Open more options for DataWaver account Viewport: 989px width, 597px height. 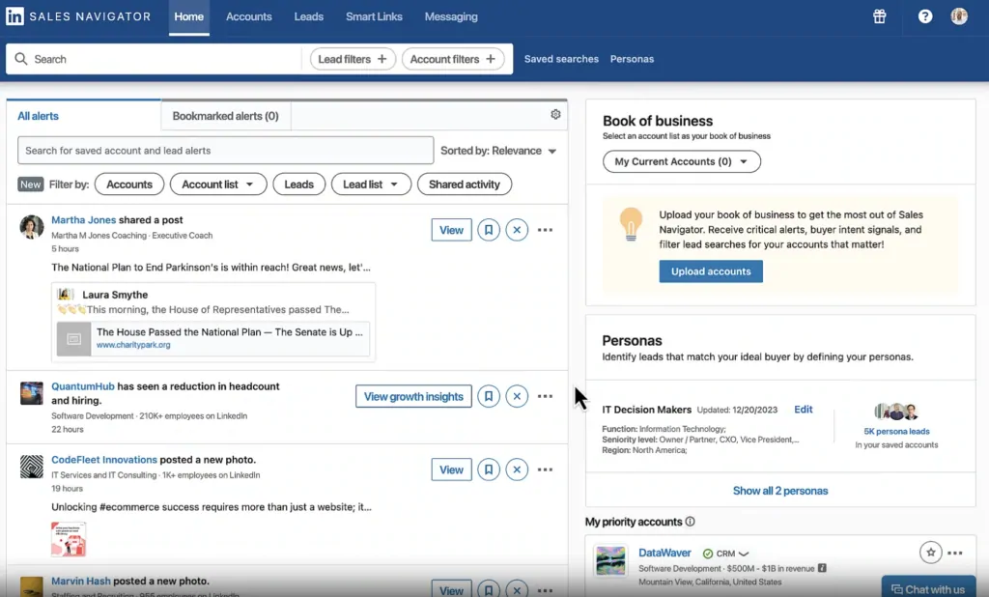[955, 553]
